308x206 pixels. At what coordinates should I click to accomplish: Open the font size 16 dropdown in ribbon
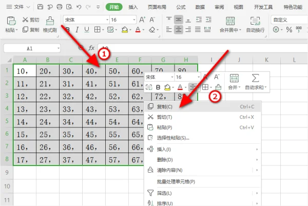point(134,20)
